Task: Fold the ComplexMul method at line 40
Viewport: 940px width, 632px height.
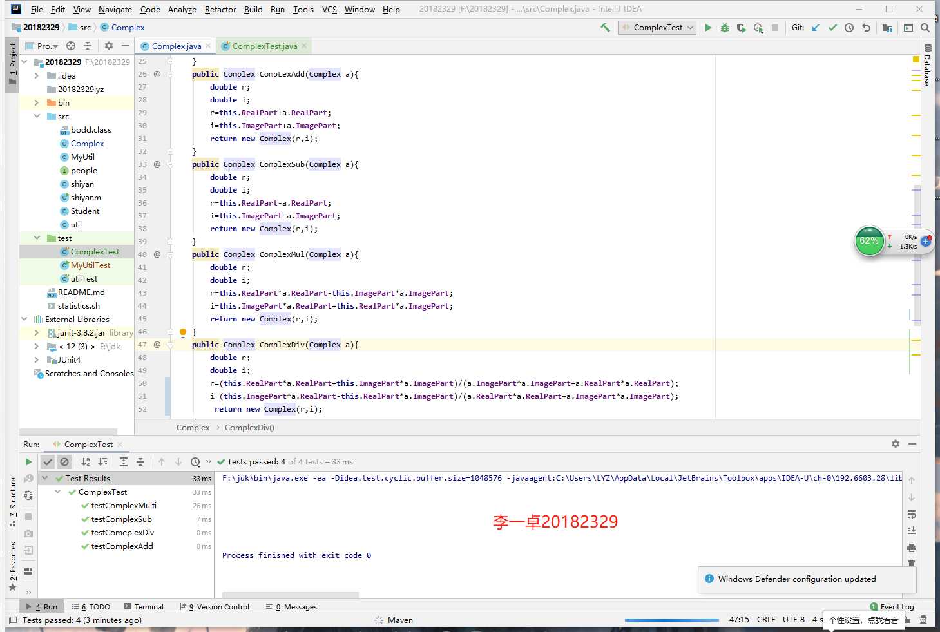Action: pos(170,254)
